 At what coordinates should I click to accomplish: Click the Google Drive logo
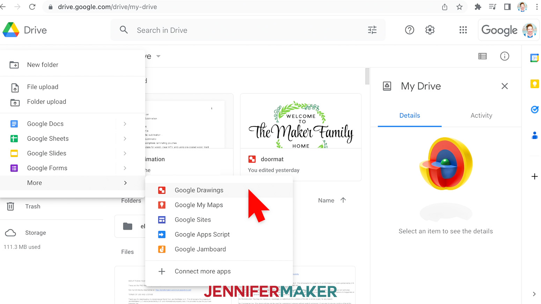tap(11, 30)
